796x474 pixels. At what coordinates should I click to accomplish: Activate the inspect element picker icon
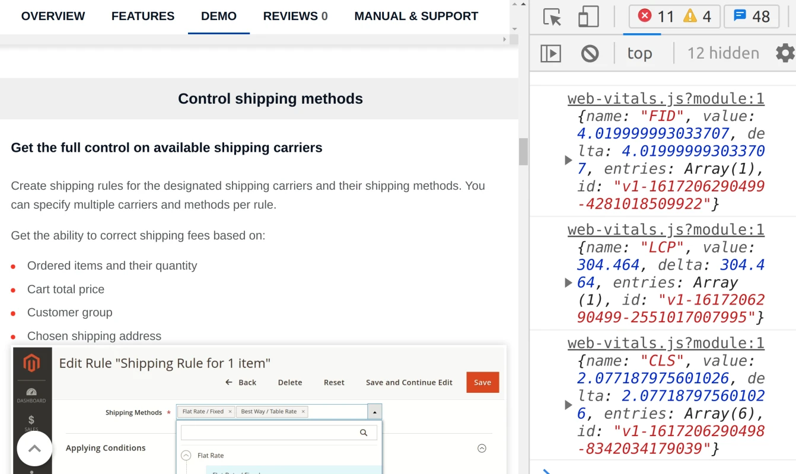click(552, 17)
